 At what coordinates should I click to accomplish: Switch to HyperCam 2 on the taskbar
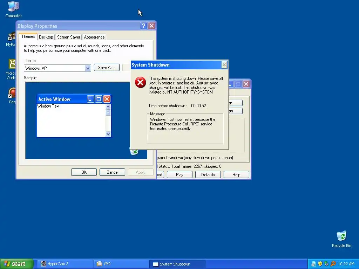pyautogui.click(x=65, y=264)
